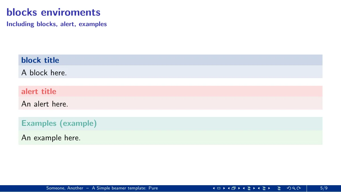Click the section navigation lines icon
Viewport: 341px width, 192px height.
[x=264, y=188]
